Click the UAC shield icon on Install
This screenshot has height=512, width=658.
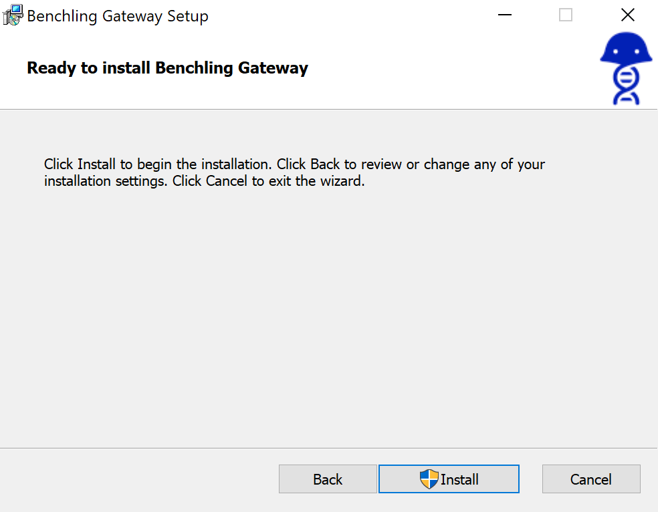click(x=429, y=479)
